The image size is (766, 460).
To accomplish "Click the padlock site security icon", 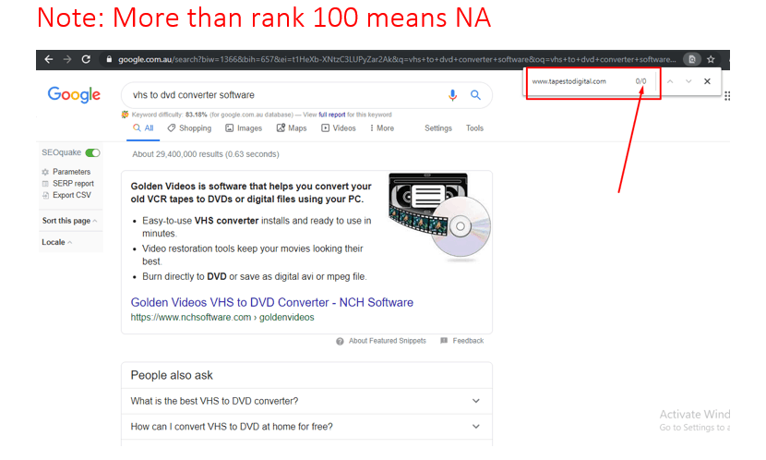I will pyautogui.click(x=109, y=59).
